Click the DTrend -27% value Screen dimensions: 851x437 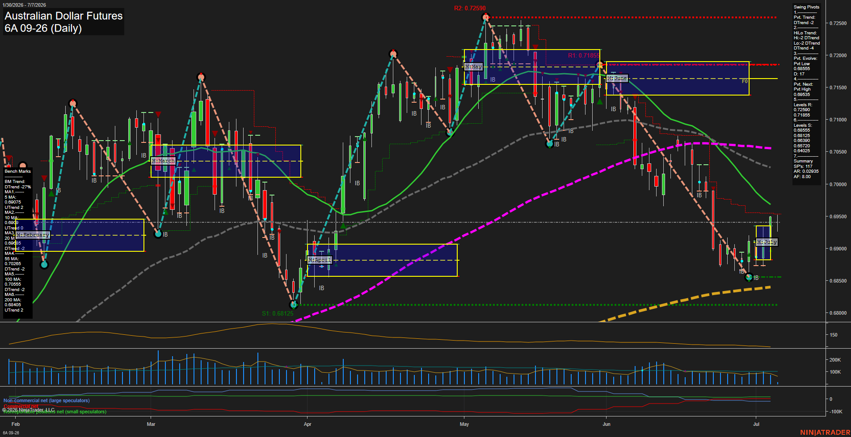(18, 187)
